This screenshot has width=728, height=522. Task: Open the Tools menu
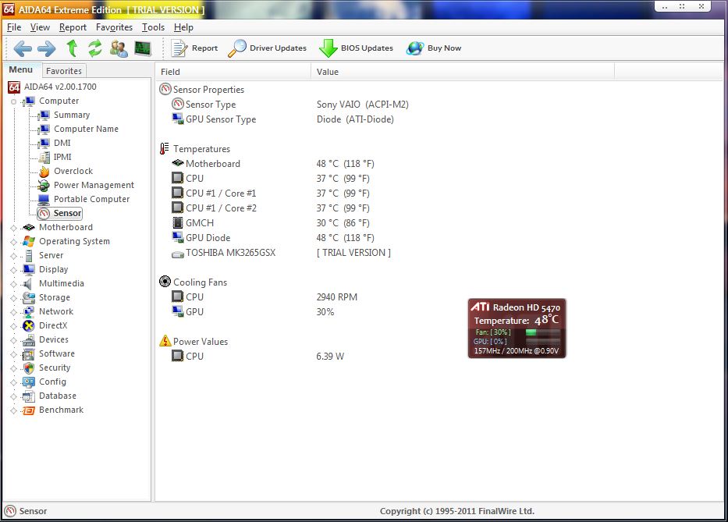(153, 27)
